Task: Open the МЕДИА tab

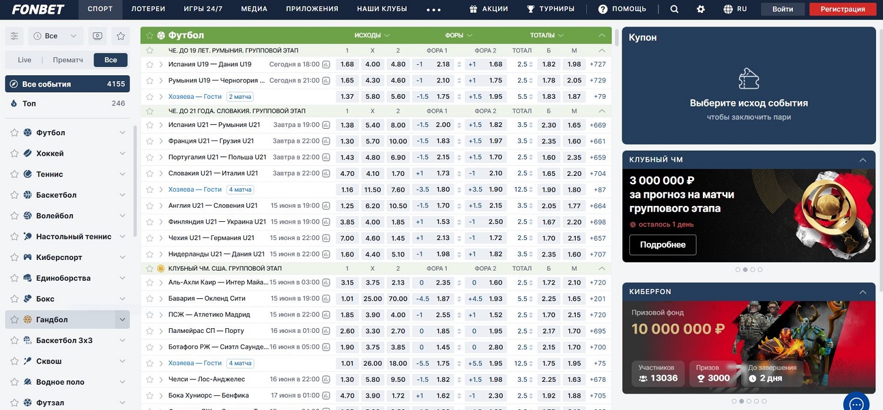Action: (254, 9)
